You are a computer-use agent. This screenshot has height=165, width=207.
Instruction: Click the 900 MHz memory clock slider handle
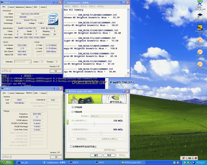click(x=101, y=133)
